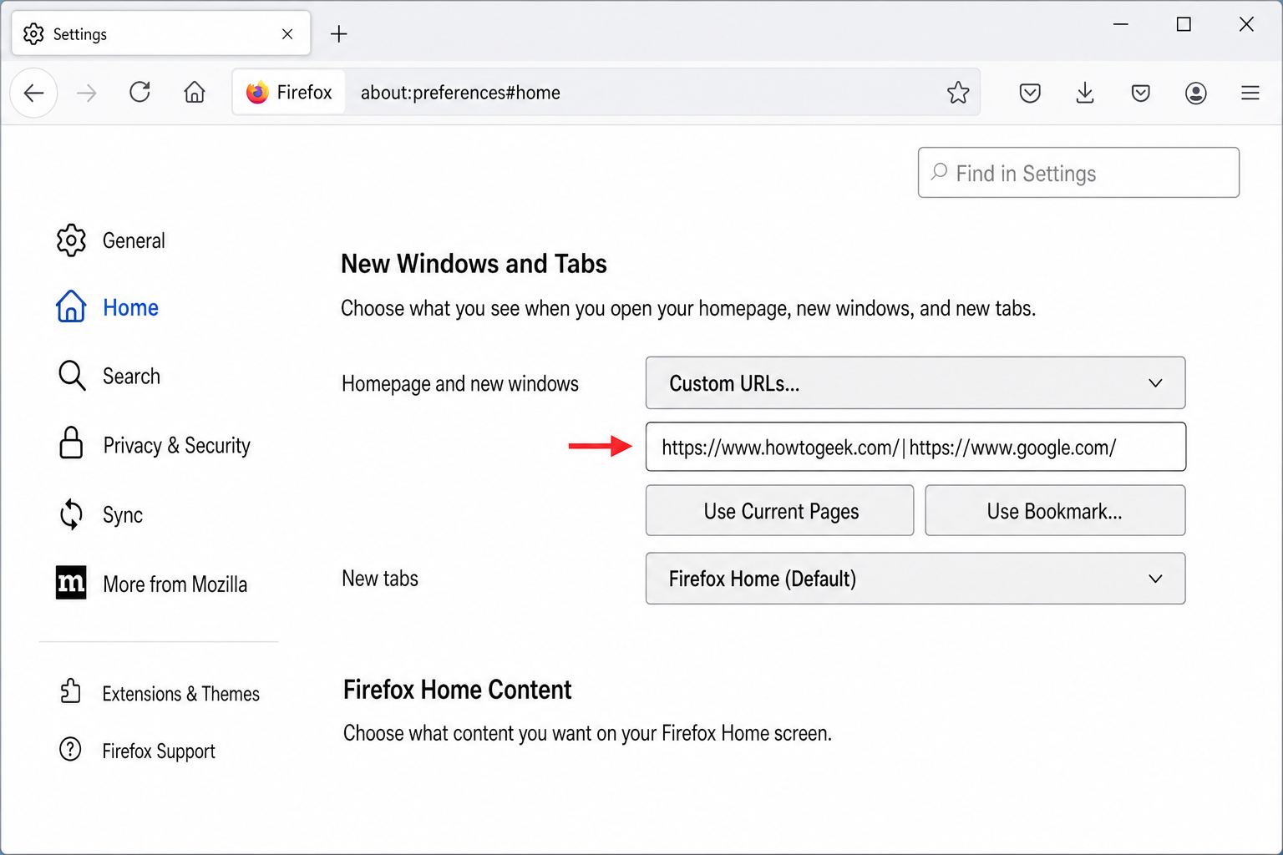Click the address bar URL about:preferences#home
Screen dimensions: 1283x855
[x=460, y=93]
